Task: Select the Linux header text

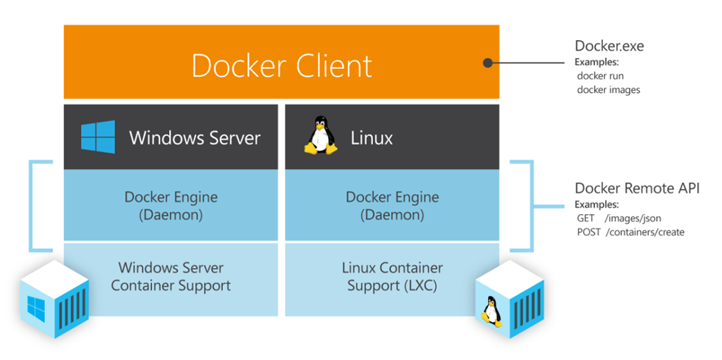Action: pyautogui.click(x=372, y=137)
